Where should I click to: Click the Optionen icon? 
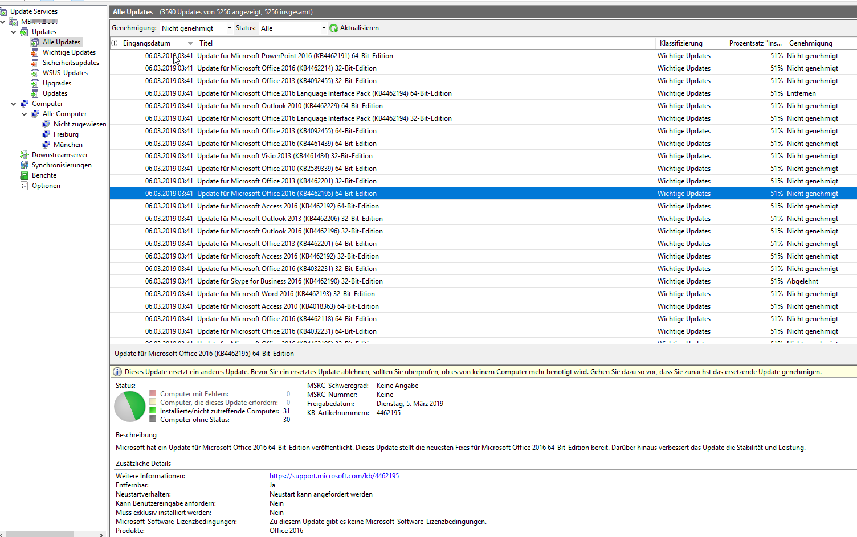point(25,186)
